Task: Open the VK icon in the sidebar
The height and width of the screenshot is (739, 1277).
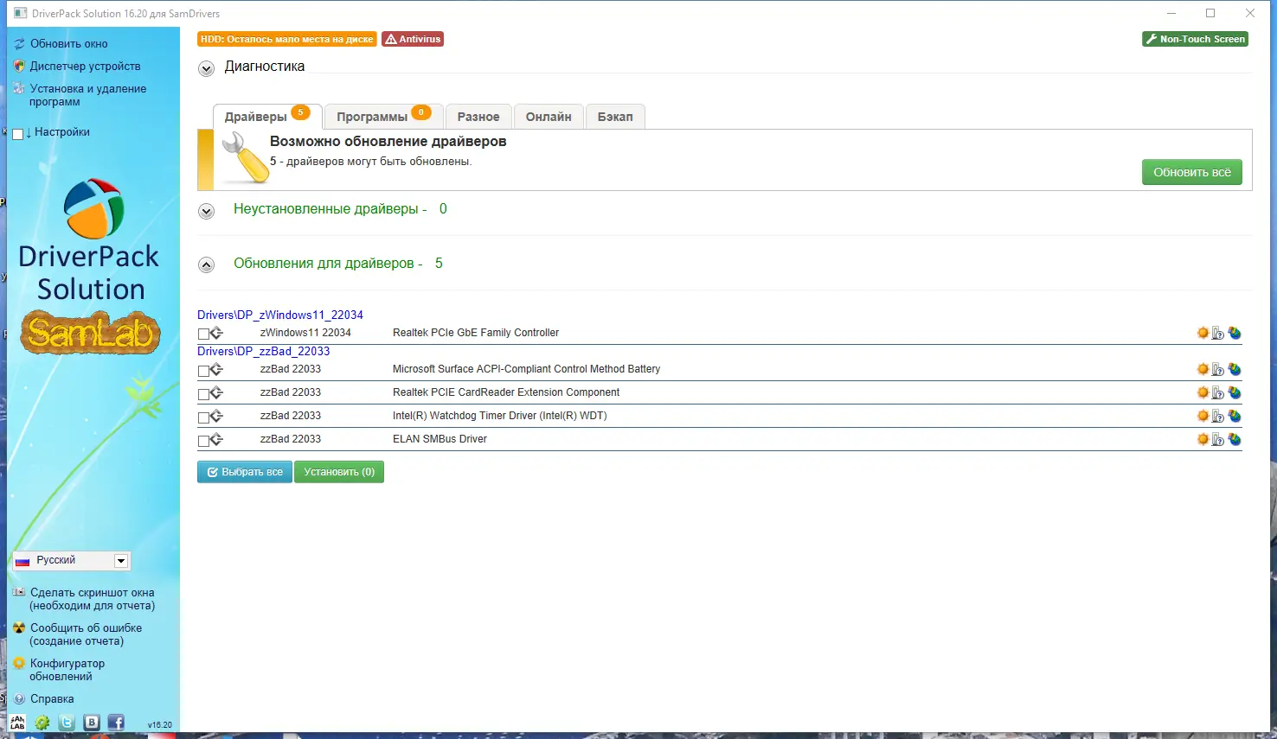Action: (x=92, y=723)
